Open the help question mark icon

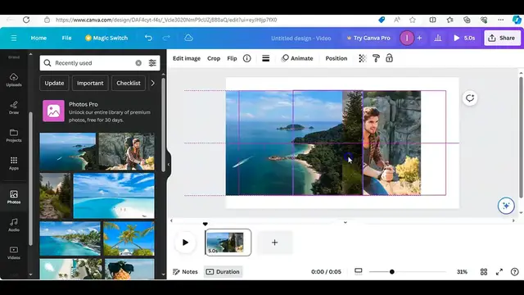(515, 271)
